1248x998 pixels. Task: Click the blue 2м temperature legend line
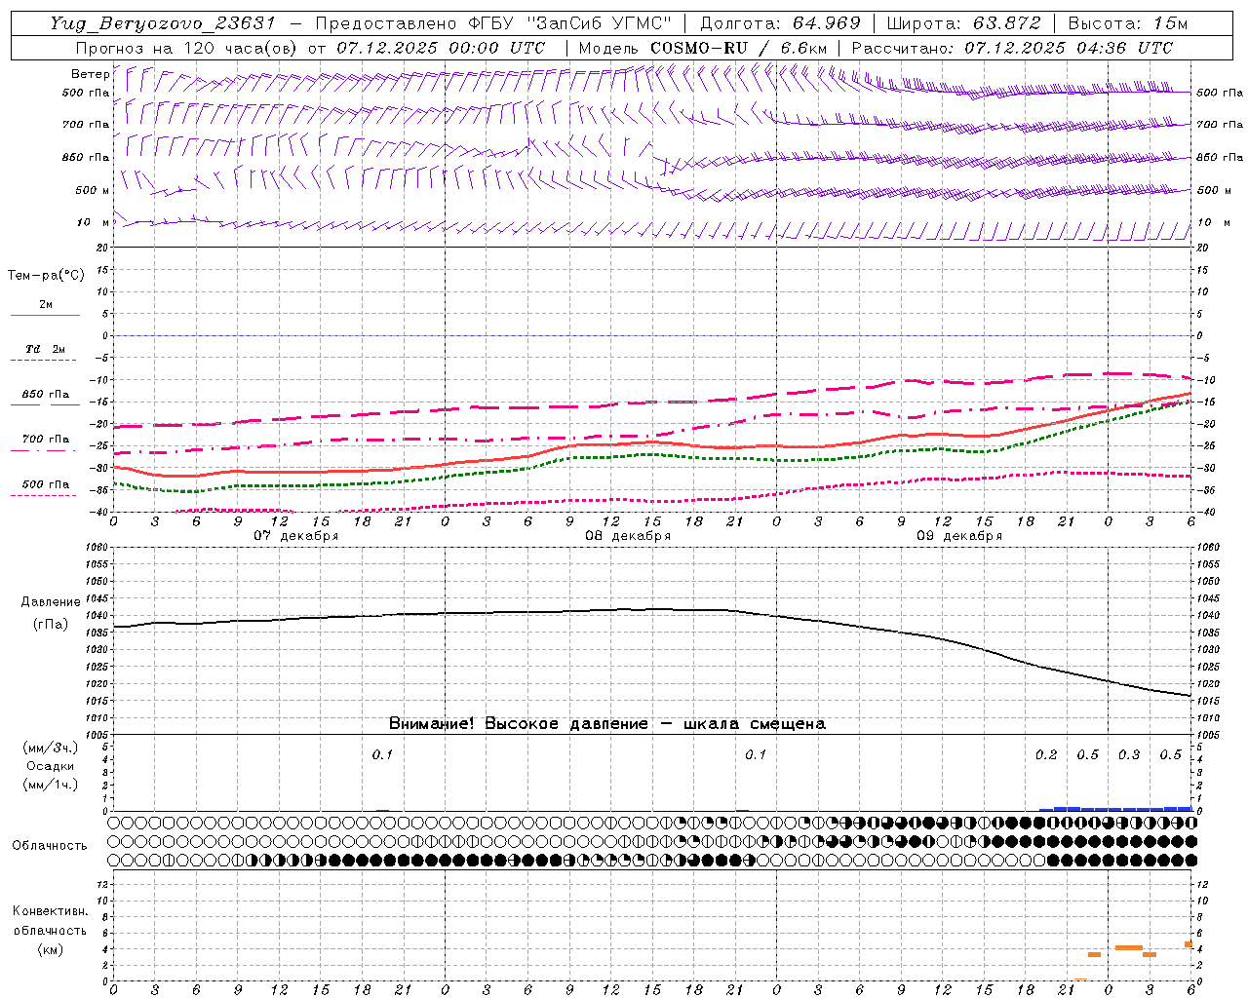click(x=45, y=316)
